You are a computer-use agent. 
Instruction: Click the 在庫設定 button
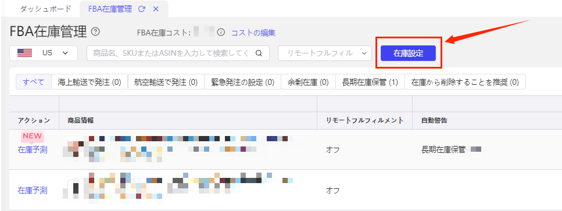408,53
